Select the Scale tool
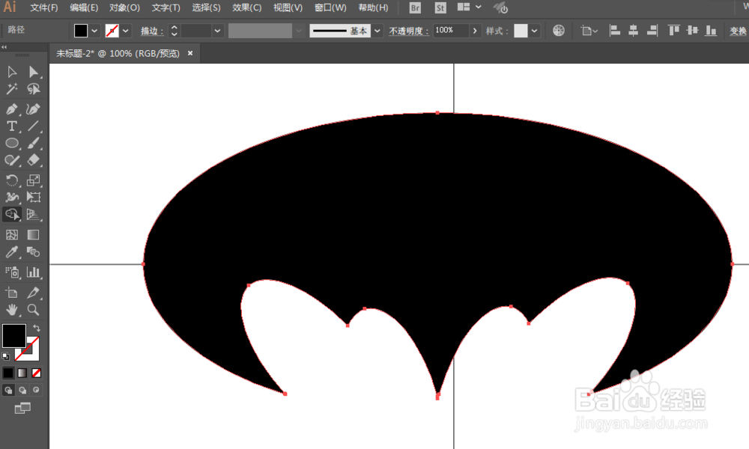 click(x=34, y=180)
